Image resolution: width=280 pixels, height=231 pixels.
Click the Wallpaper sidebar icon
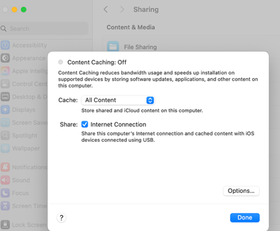[5, 148]
